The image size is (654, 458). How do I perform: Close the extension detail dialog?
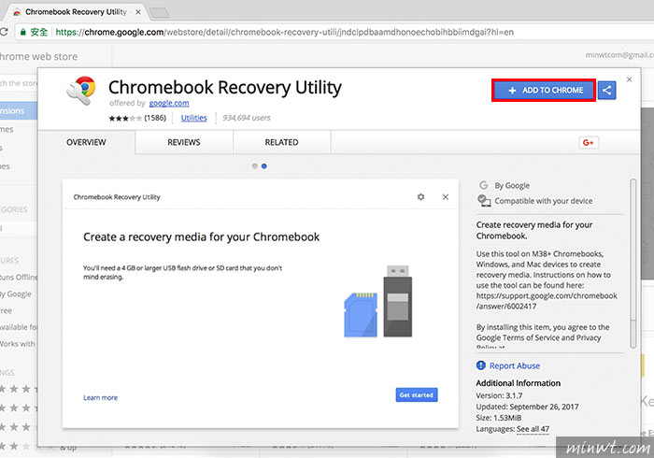tap(630, 79)
